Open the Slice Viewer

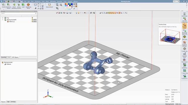point(184,60)
